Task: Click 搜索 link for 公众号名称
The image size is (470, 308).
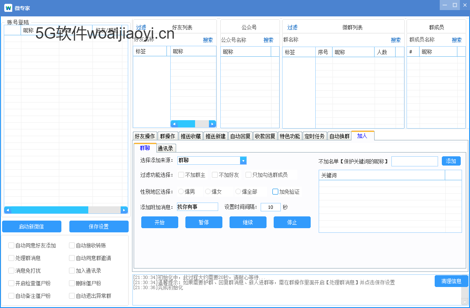Action: [268, 40]
